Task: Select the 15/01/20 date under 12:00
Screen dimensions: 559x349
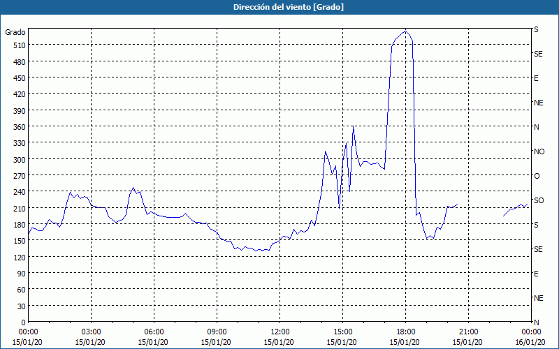Action: (280, 342)
